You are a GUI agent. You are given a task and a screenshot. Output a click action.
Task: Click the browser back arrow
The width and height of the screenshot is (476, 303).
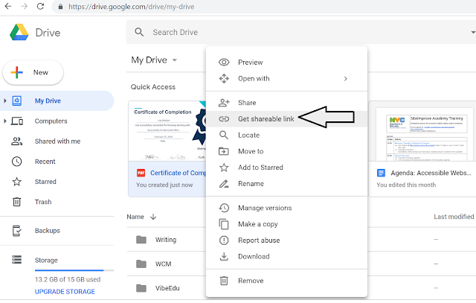click(x=8, y=6)
